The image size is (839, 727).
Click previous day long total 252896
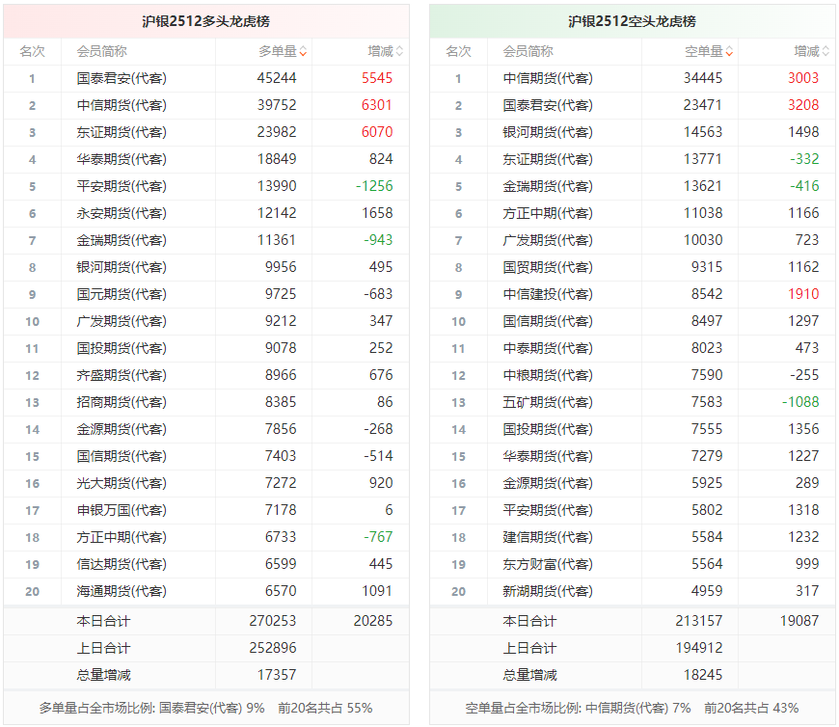(273, 648)
